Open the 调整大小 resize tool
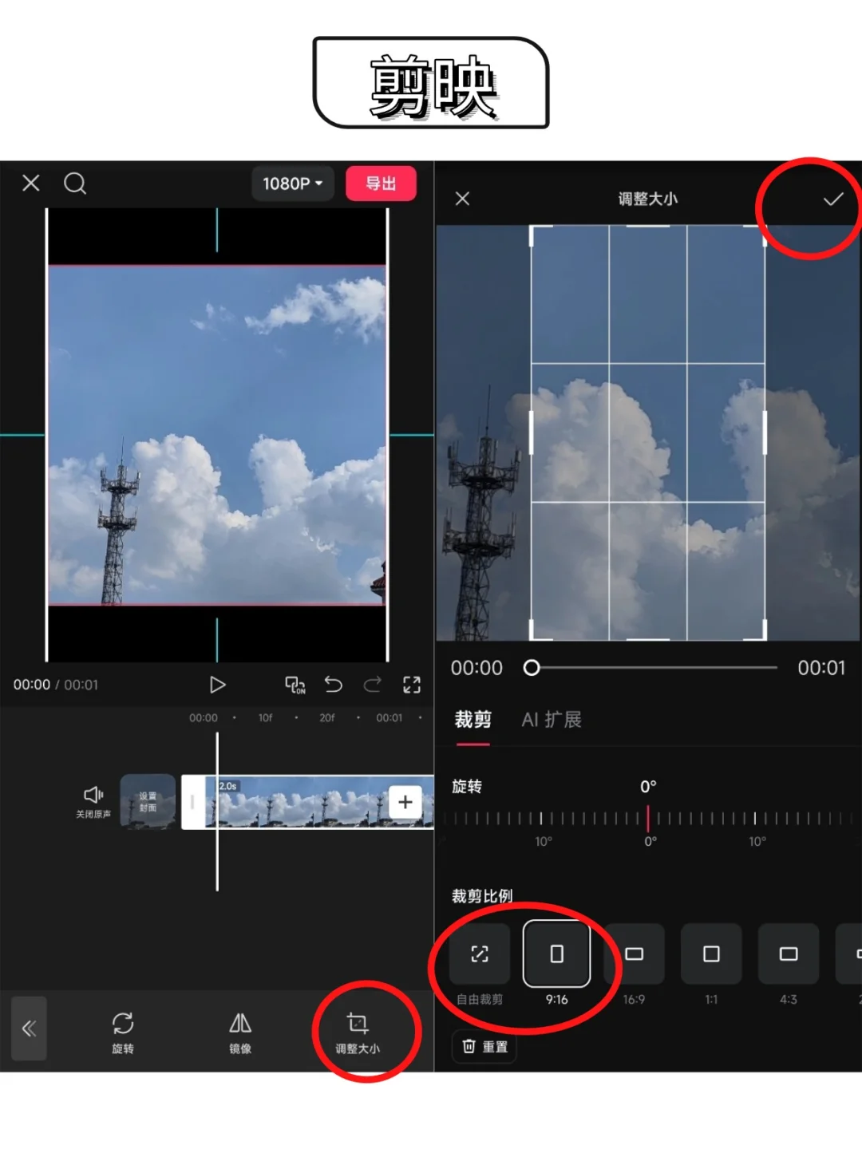 click(358, 1033)
